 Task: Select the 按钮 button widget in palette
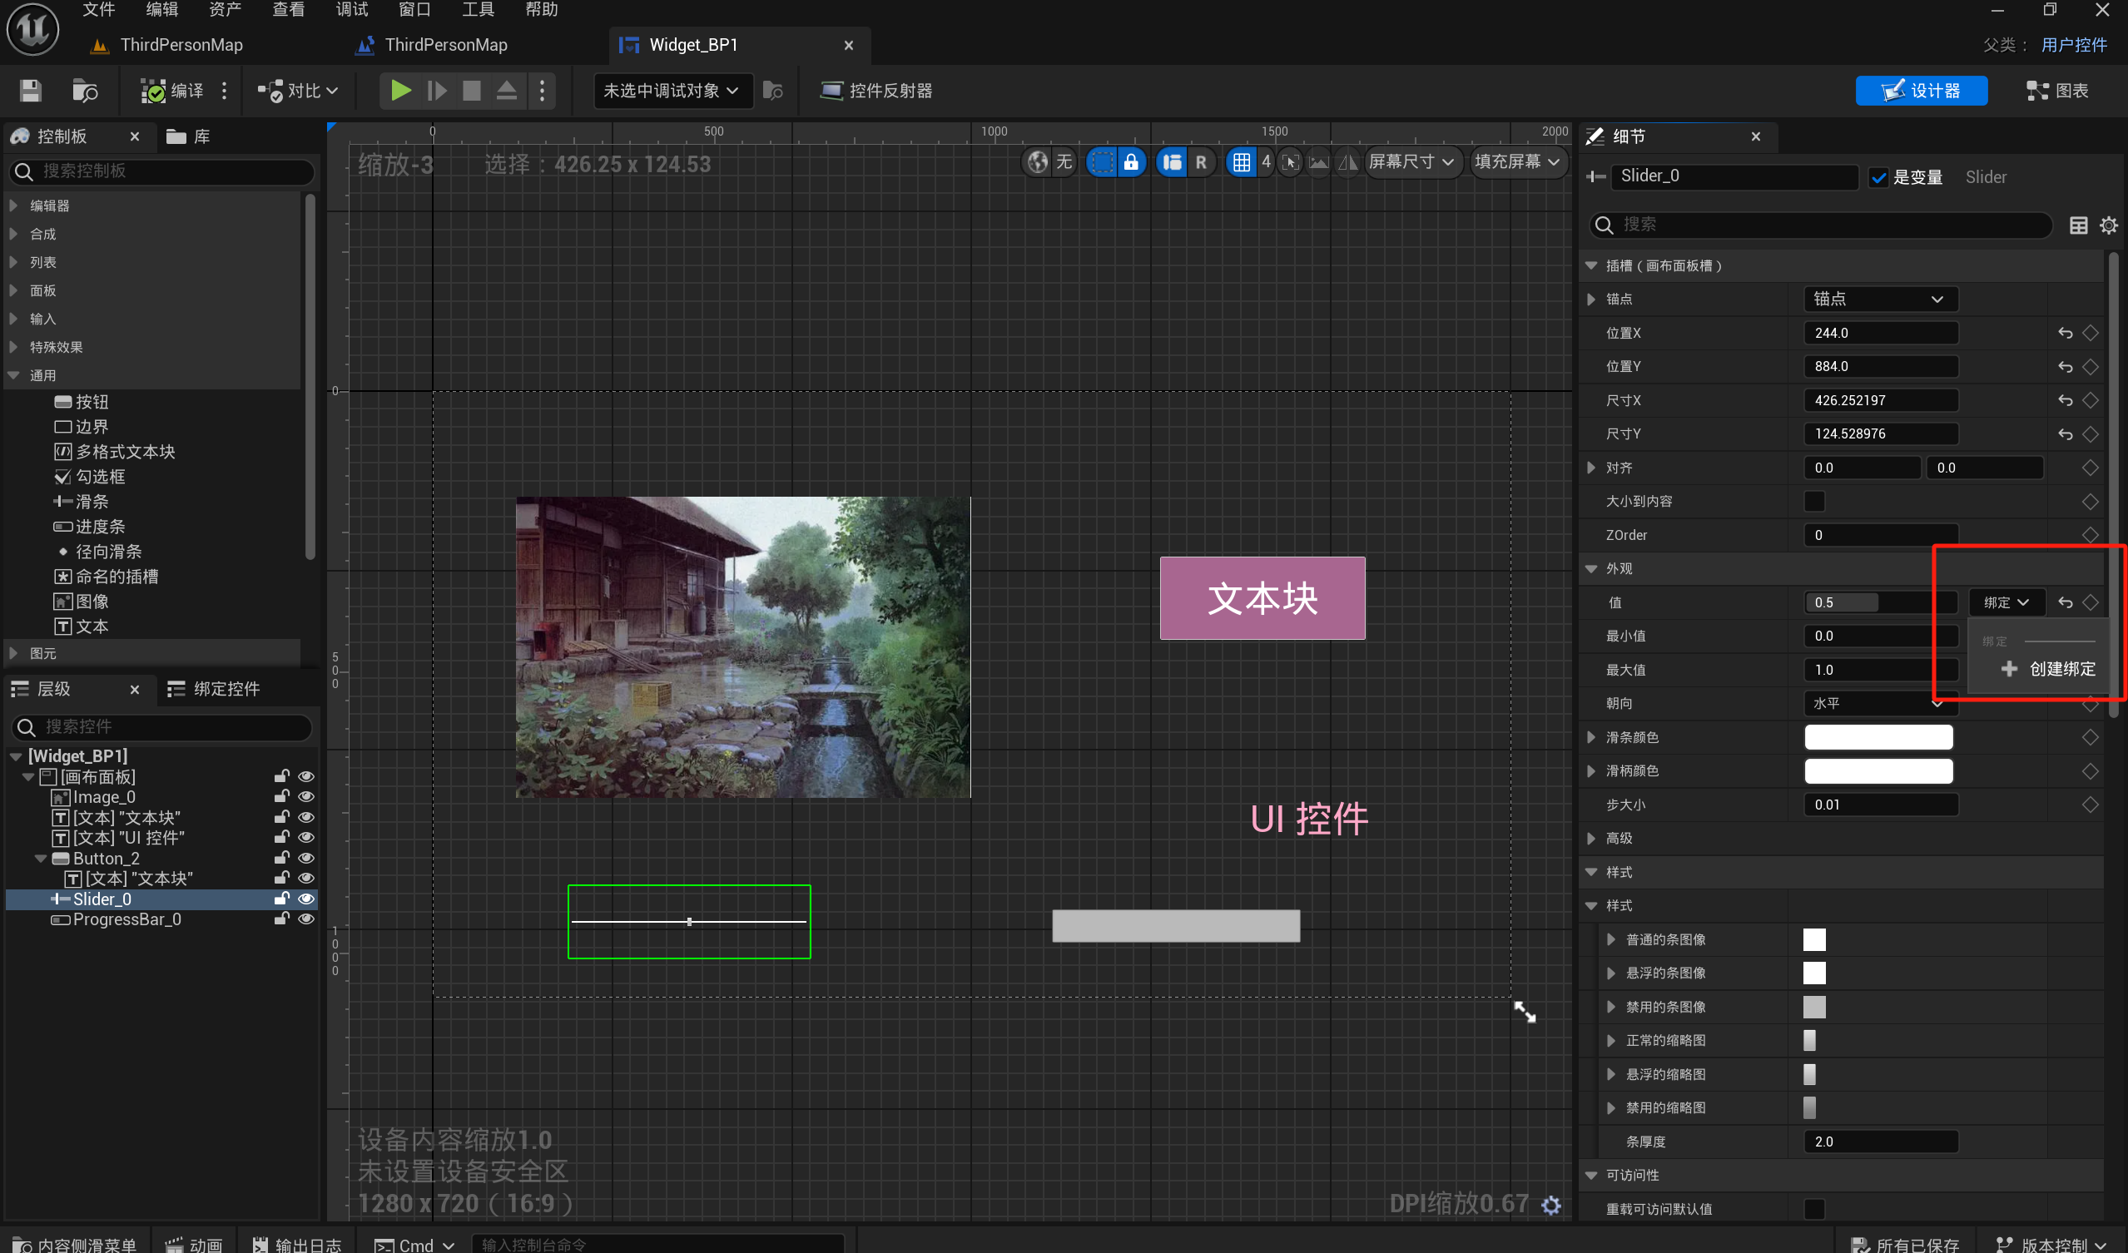82,402
